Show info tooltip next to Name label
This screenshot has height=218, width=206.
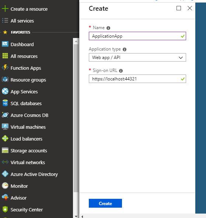click(108, 28)
